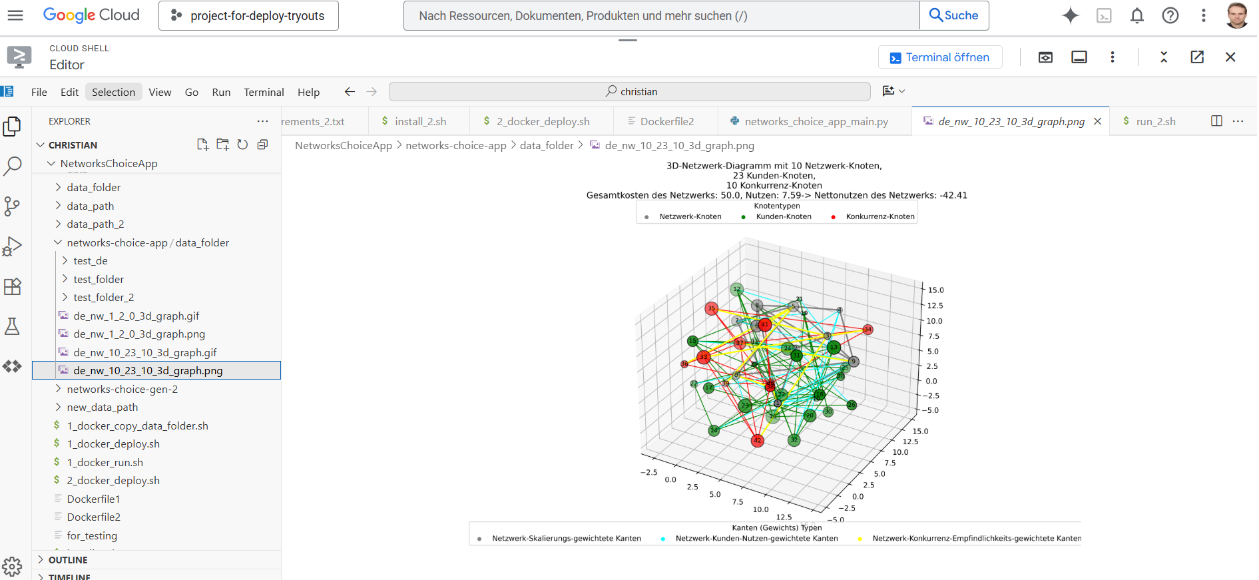
Task: Switch to run_2.sh tab
Action: tap(1156, 121)
